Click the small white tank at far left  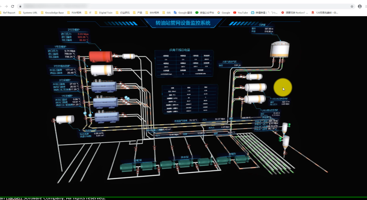click(65, 119)
